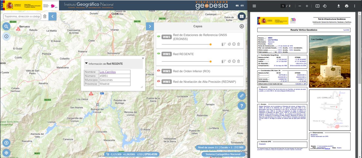This screenshot has height=158, width=362.
Task: Switch language to Spanish (es)
Action: pos(237,5)
